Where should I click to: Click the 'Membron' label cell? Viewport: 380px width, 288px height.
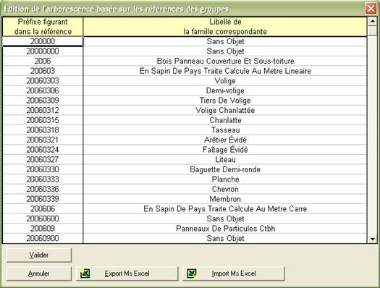tap(225, 199)
